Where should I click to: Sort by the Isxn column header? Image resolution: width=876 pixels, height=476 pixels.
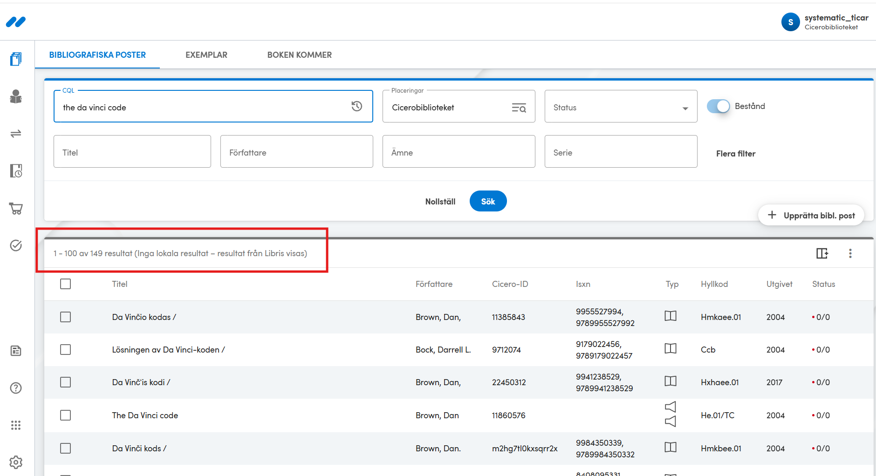[583, 284]
